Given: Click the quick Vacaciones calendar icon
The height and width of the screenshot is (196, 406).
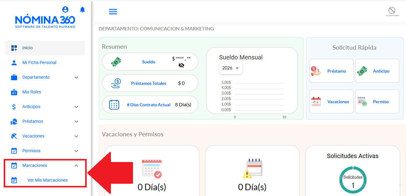Looking at the screenshot, I should 316,102.
